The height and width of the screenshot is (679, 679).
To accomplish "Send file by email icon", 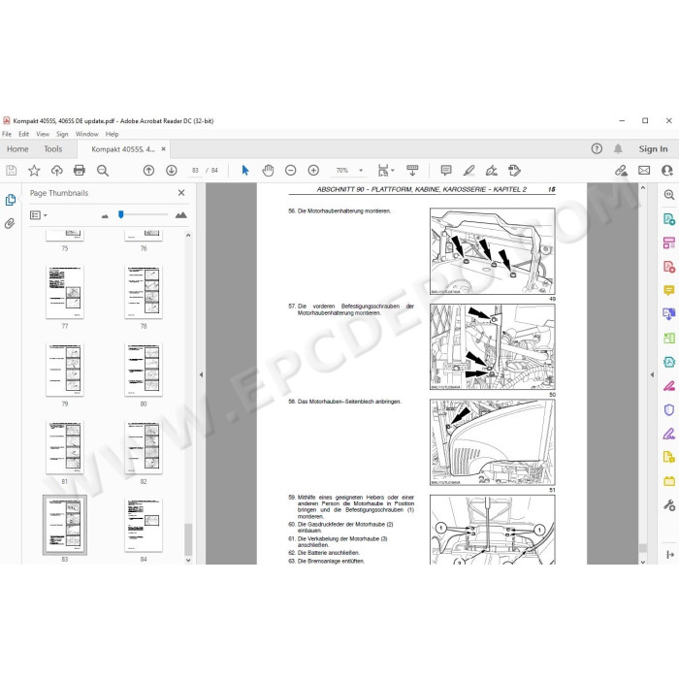I will (x=644, y=171).
